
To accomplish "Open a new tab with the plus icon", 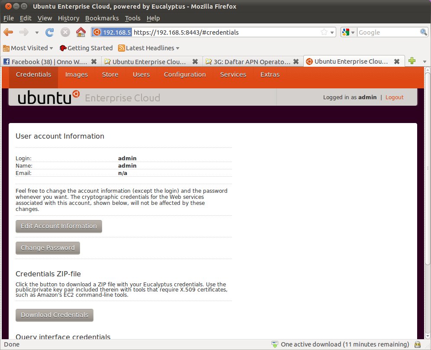I will click(x=412, y=61).
